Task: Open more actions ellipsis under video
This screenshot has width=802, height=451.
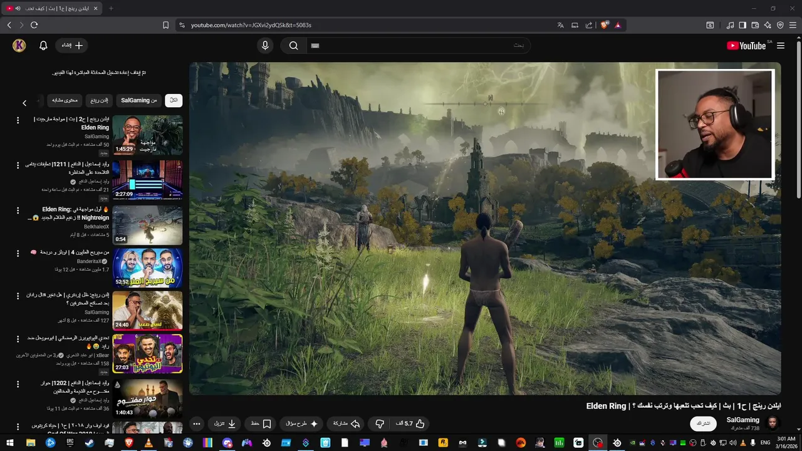Action: click(x=197, y=423)
